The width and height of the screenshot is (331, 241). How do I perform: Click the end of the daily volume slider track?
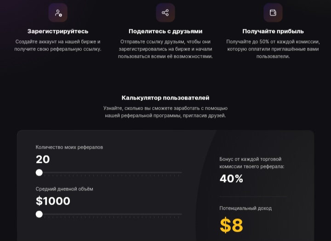181,214
